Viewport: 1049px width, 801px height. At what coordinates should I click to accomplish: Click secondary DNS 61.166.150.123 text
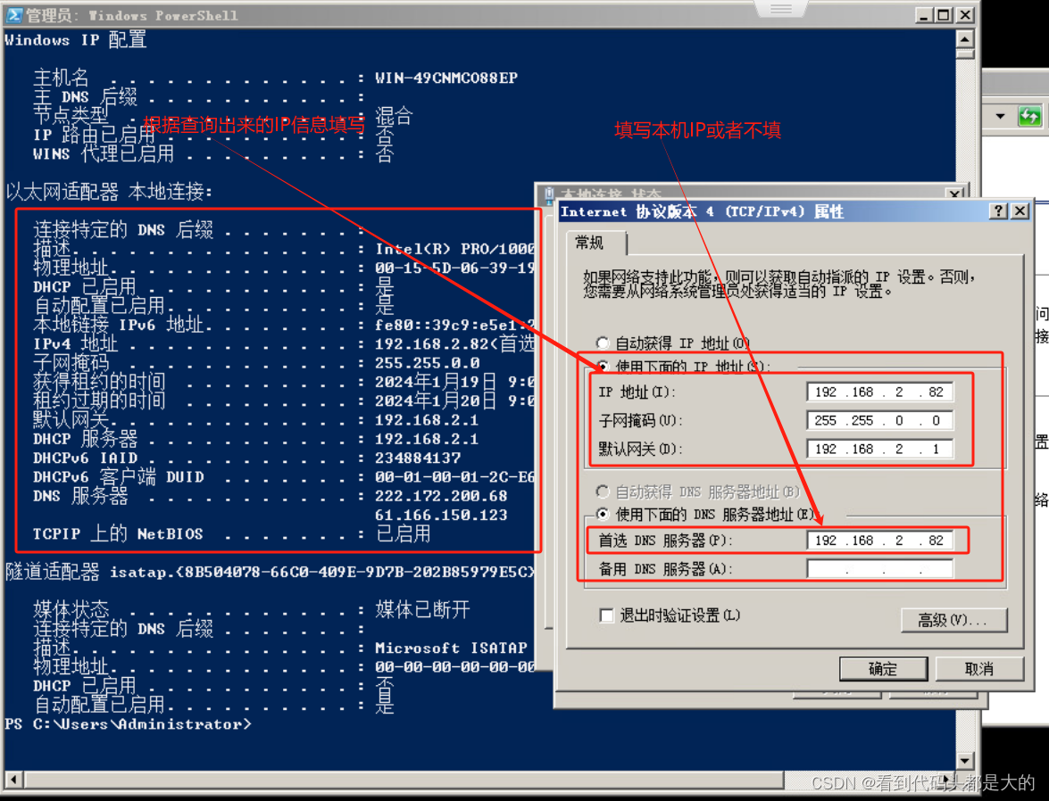click(441, 515)
